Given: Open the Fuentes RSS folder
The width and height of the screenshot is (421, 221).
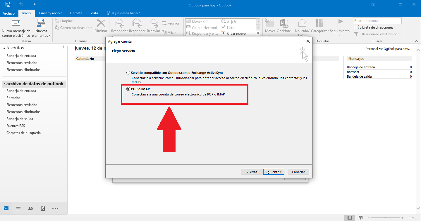Looking at the screenshot, I should [16, 126].
